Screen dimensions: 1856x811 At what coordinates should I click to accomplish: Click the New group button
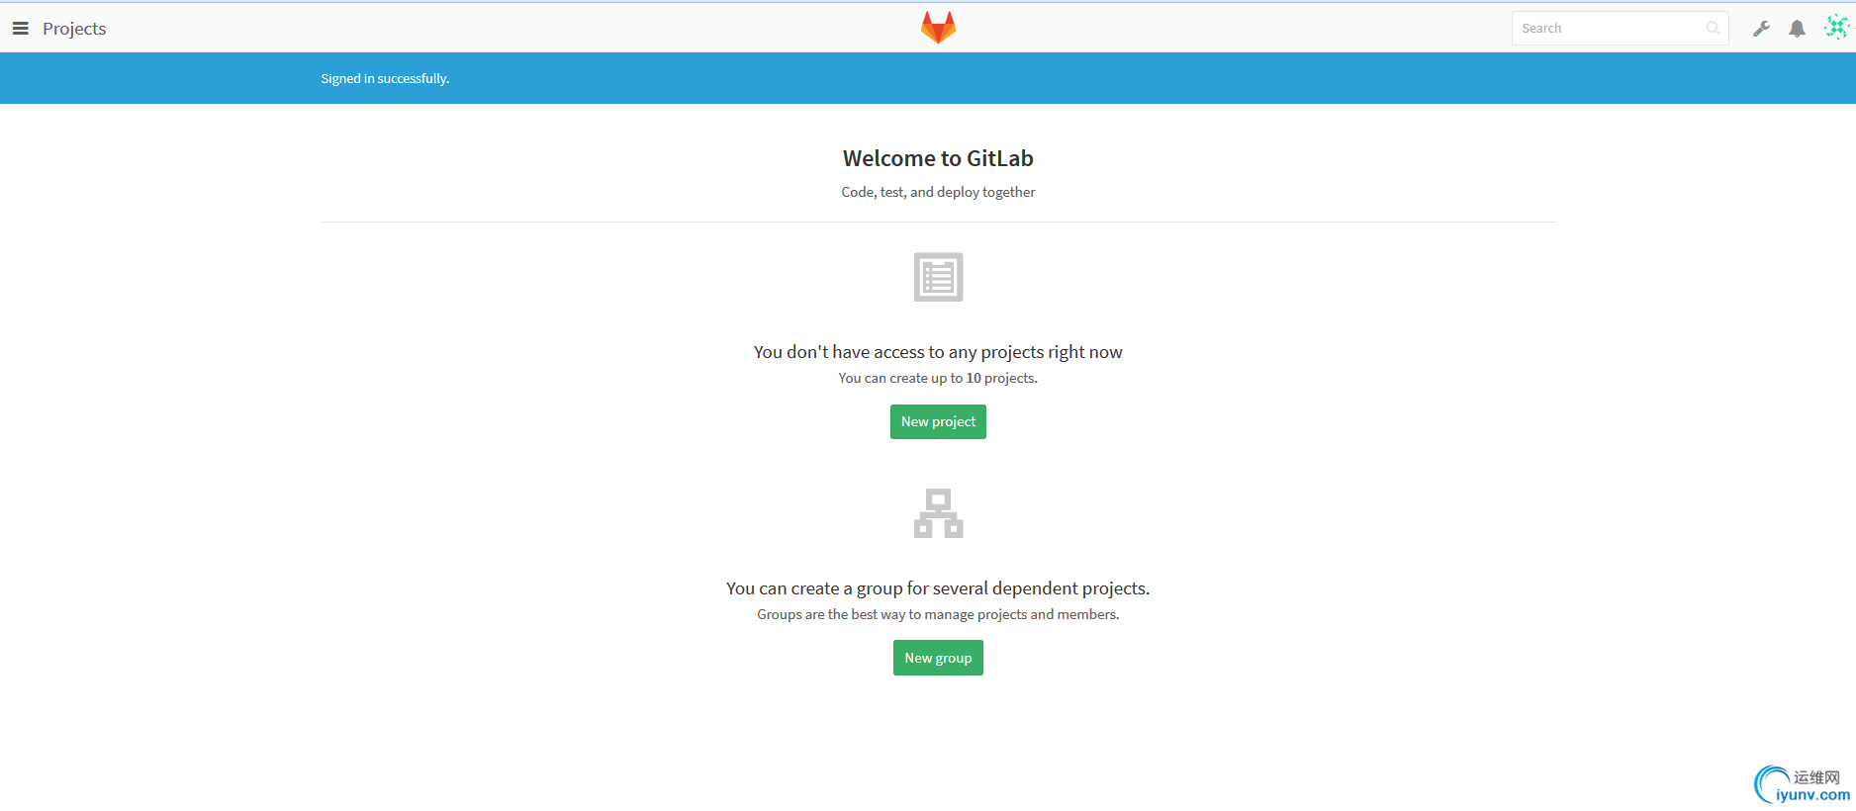tap(938, 658)
